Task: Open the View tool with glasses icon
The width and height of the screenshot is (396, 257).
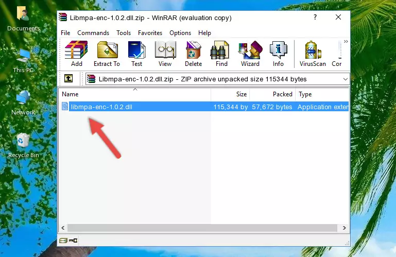Action: 165,54
